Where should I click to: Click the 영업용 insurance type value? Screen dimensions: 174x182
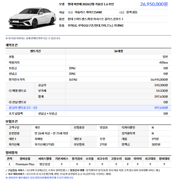click(104, 128)
